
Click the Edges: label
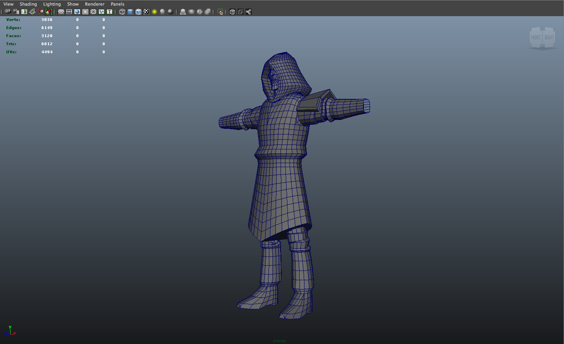click(x=14, y=27)
